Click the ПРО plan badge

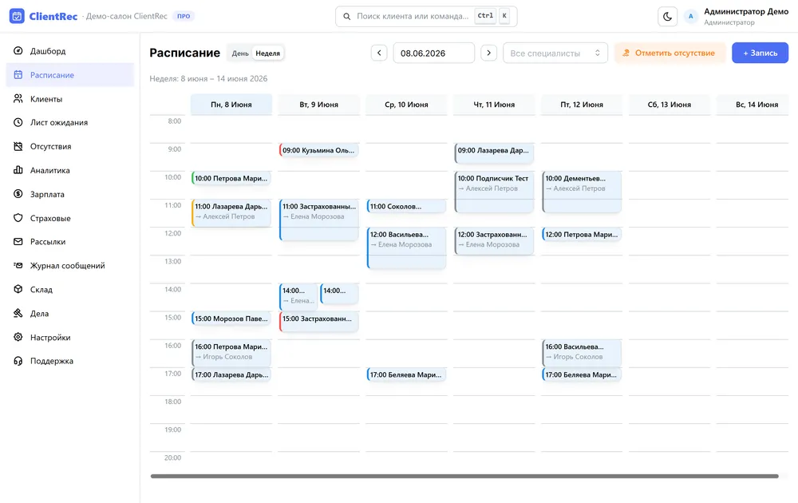(x=184, y=16)
